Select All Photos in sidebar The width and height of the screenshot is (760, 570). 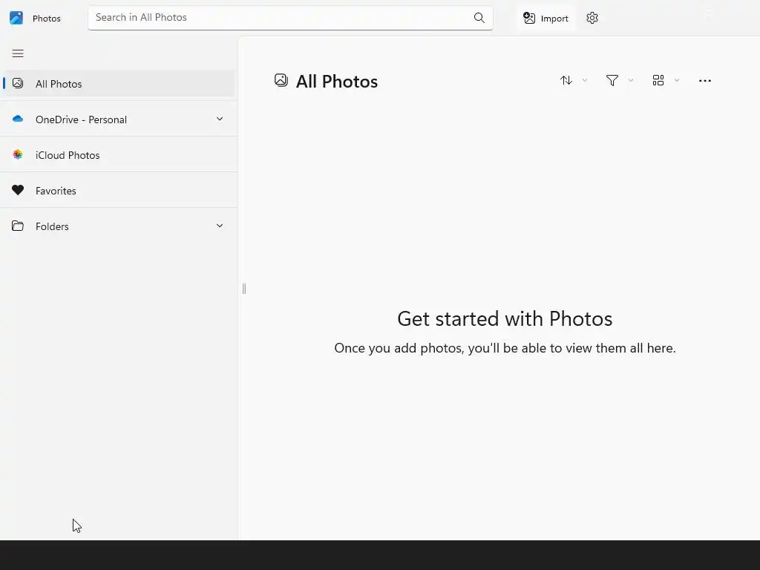(x=59, y=84)
